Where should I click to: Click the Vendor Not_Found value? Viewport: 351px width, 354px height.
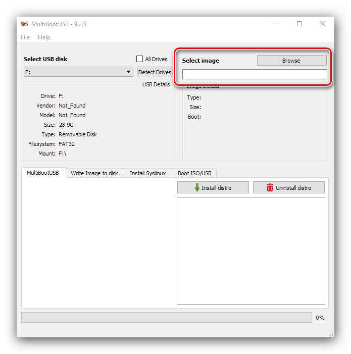pyautogui.click(x=72, y=106)
